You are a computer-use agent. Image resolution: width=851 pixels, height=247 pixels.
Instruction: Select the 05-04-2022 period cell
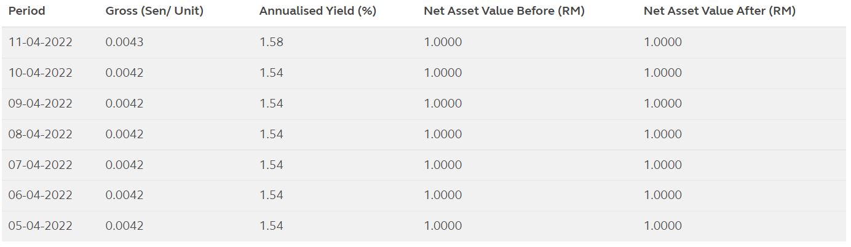coord(40,226)
